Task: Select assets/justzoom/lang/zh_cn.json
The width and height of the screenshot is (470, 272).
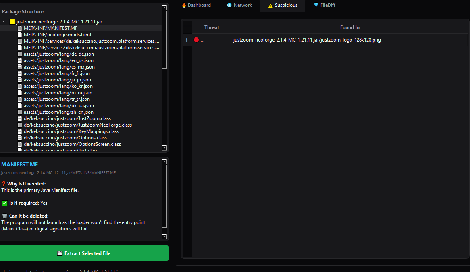Action: [x=58, y=112]
